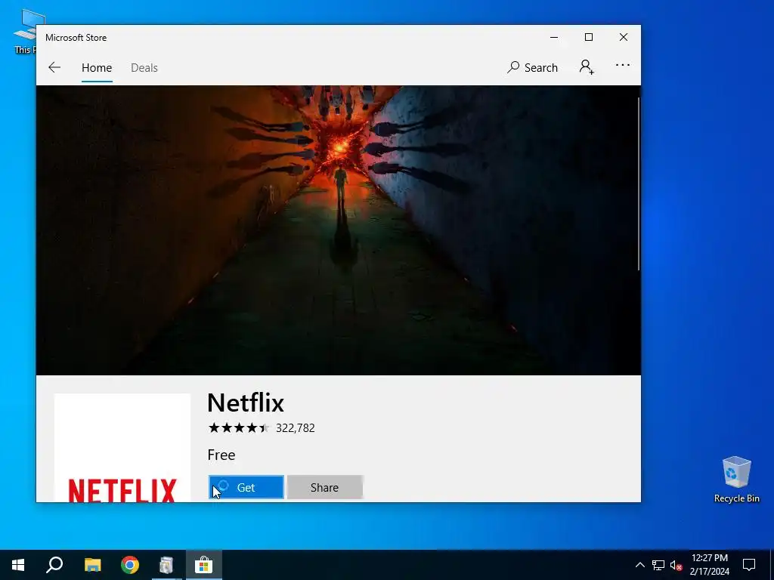Screen dimensions: 774x580
Task: Click the Share button
Action: (x=325, y=487)
